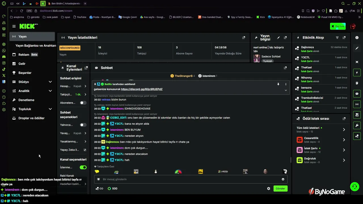Image resolution: width=363 pixels, height=204 pixels.
Task: Open the Yavaş mode setting
Action: point(73,133)
